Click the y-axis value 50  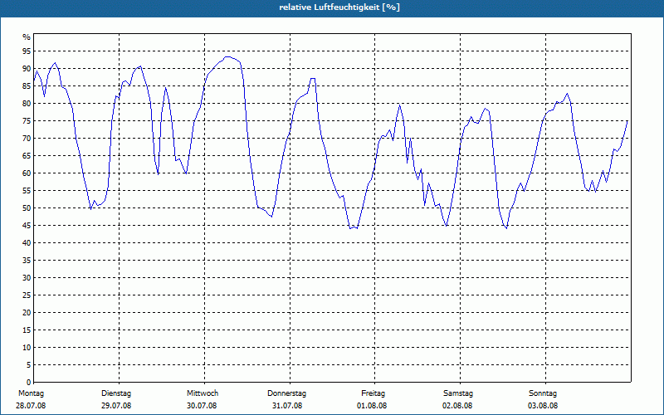pyautogui.click(x=27, y=208)
